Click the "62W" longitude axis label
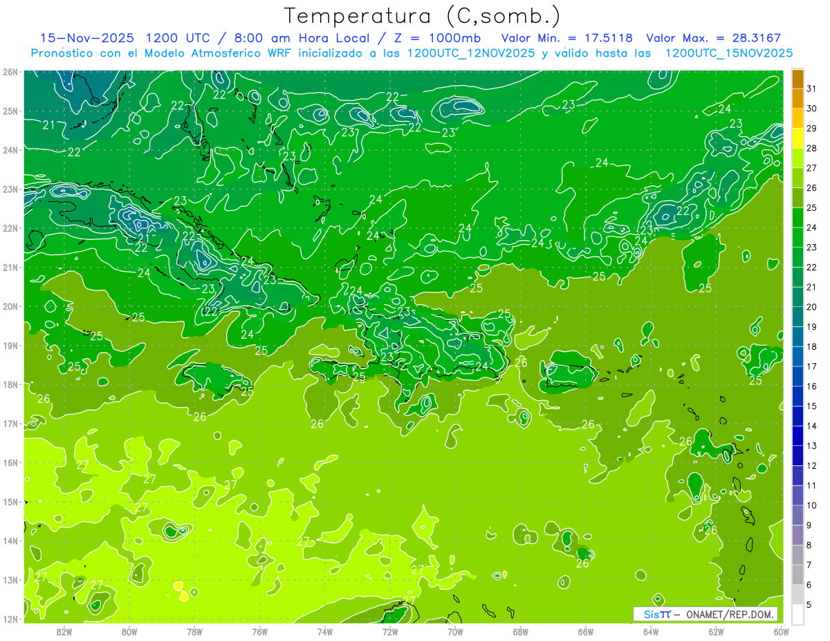The image size is (830, 641). pos(716,631)
